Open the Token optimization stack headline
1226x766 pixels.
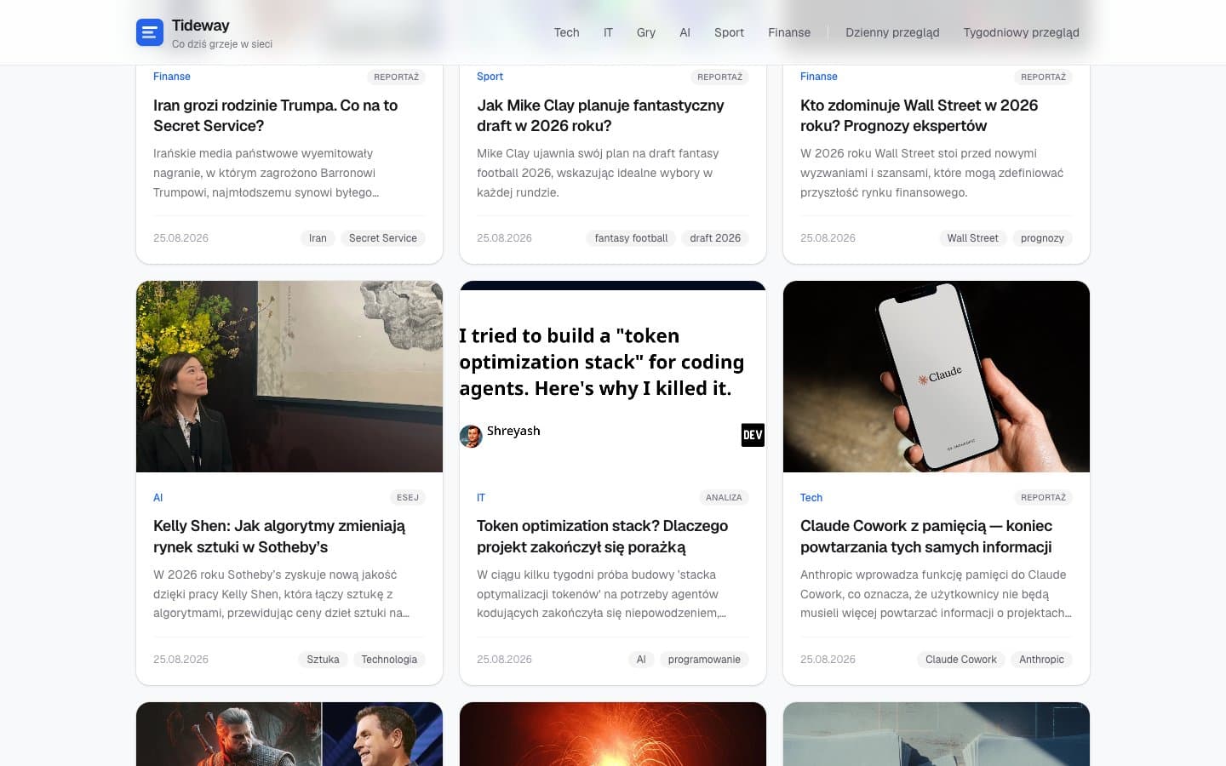coord(603,536)
